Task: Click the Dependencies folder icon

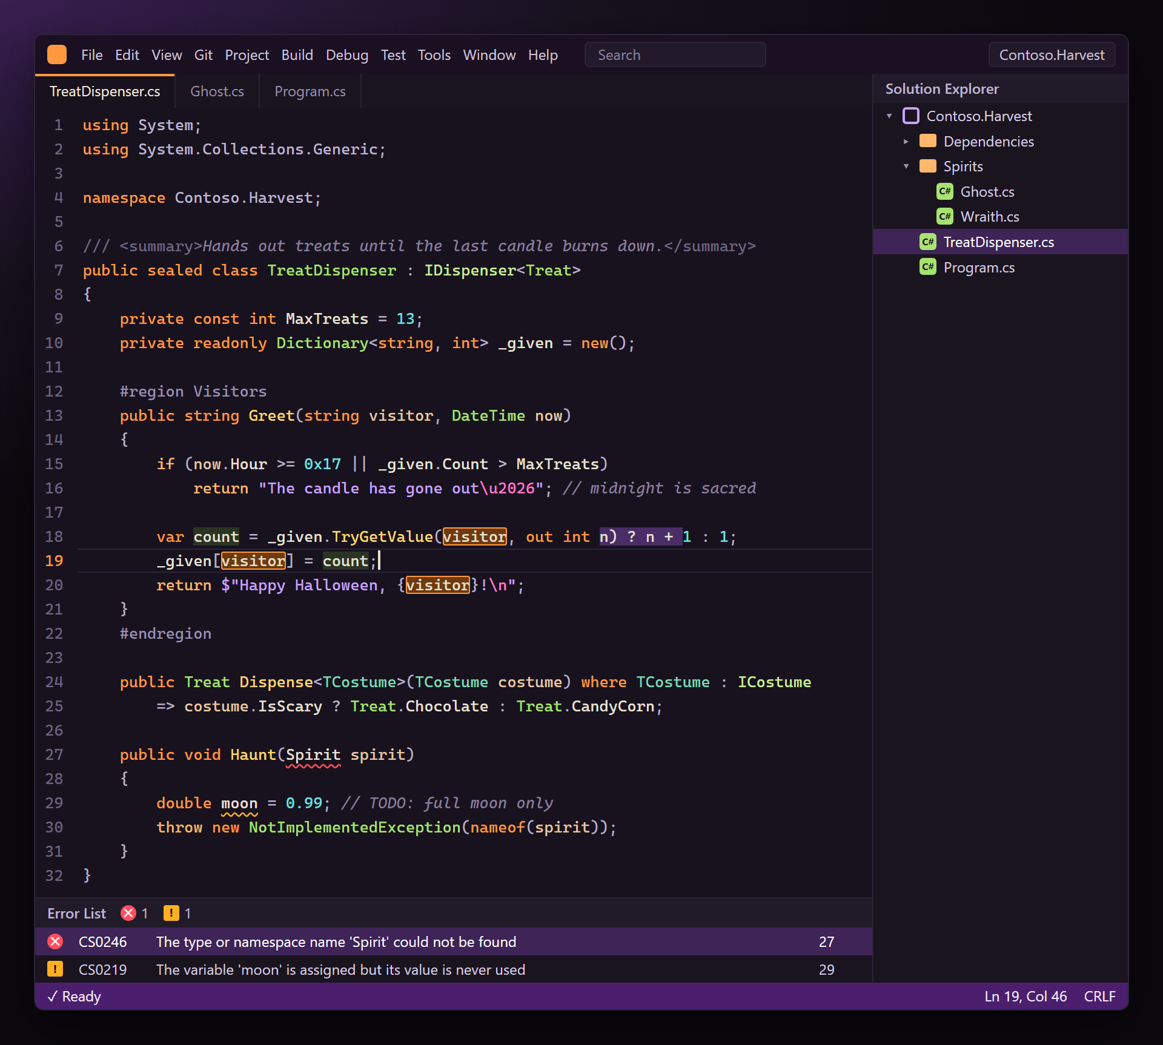Action: [927, 141]
